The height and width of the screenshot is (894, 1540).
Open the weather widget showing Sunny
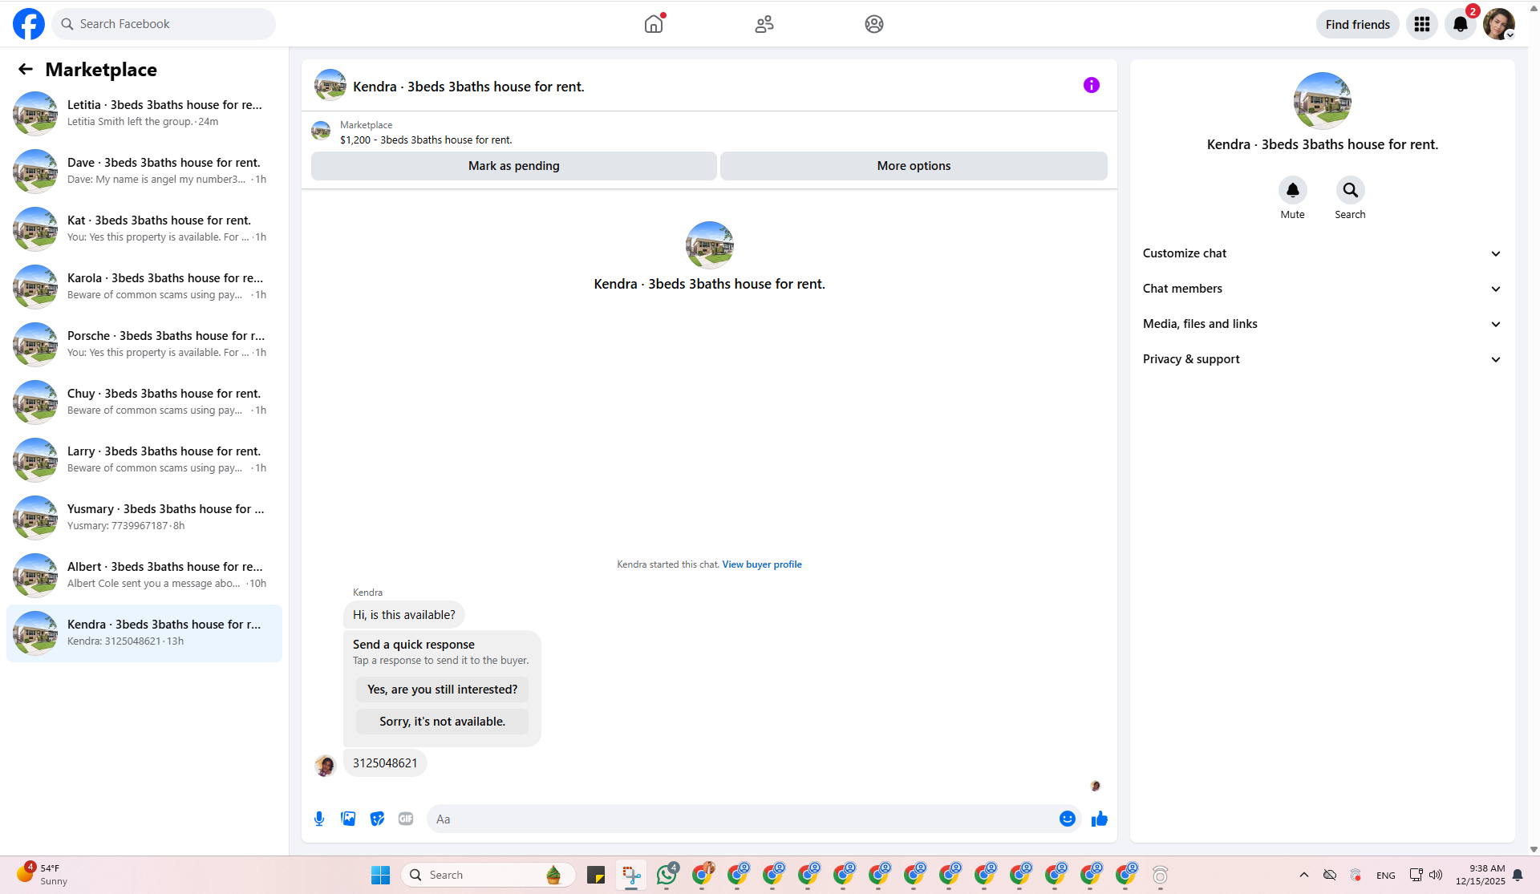coord(42,875)
